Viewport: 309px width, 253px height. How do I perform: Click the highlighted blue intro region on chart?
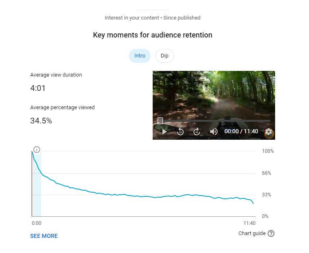tap(37, 196)
